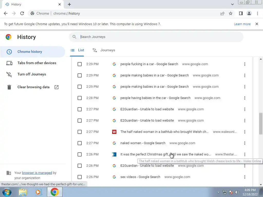Screen dimensions: 263x197
Task: Select the naked women Google Search checkbox
Action: [80, 143]
